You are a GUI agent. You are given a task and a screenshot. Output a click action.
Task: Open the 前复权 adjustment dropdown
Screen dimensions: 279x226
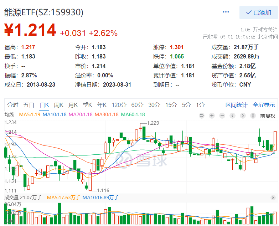coord(268,115)
